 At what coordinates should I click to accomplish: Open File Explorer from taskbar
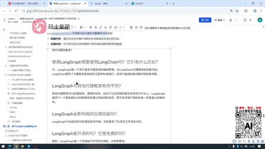22,146
